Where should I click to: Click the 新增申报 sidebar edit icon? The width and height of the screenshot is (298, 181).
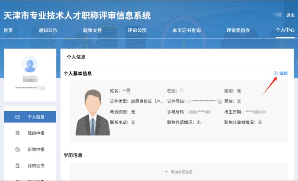(x=17, y=149)
